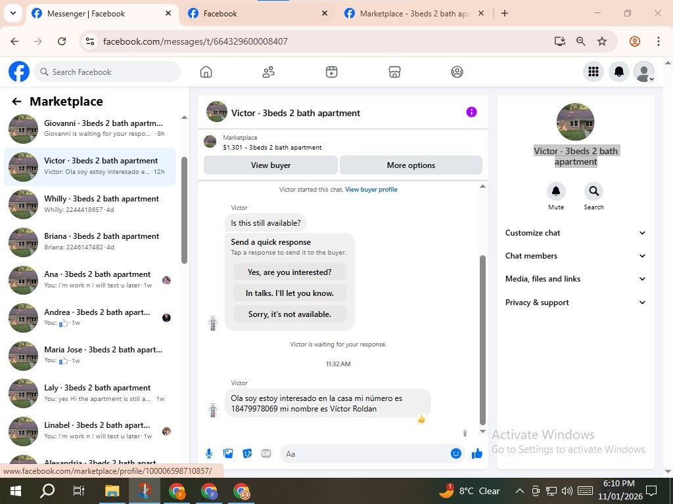
Task: Click the back arrow beside Marketplace heading
Action: pyautogui.click(x=16, y=102)
